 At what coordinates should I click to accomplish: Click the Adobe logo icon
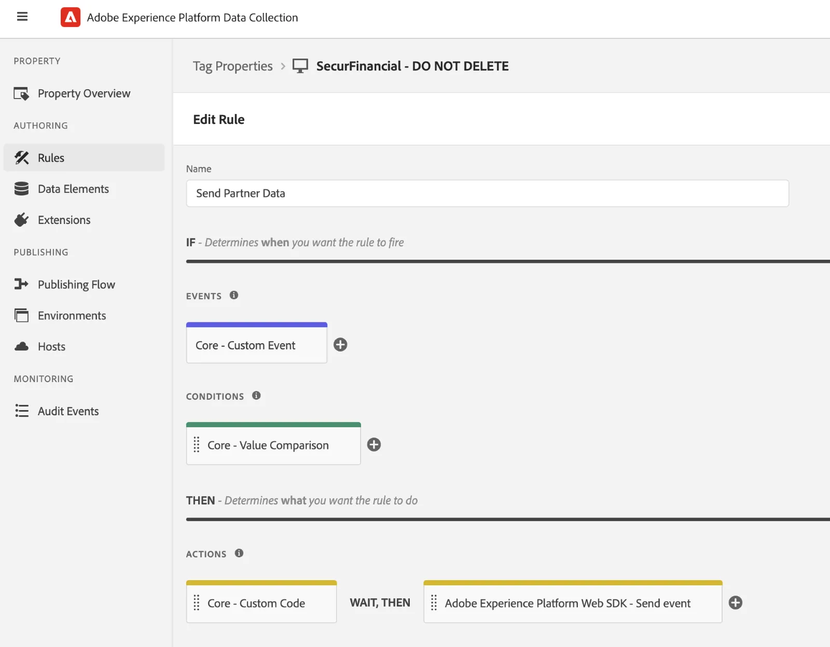[71, 17]
